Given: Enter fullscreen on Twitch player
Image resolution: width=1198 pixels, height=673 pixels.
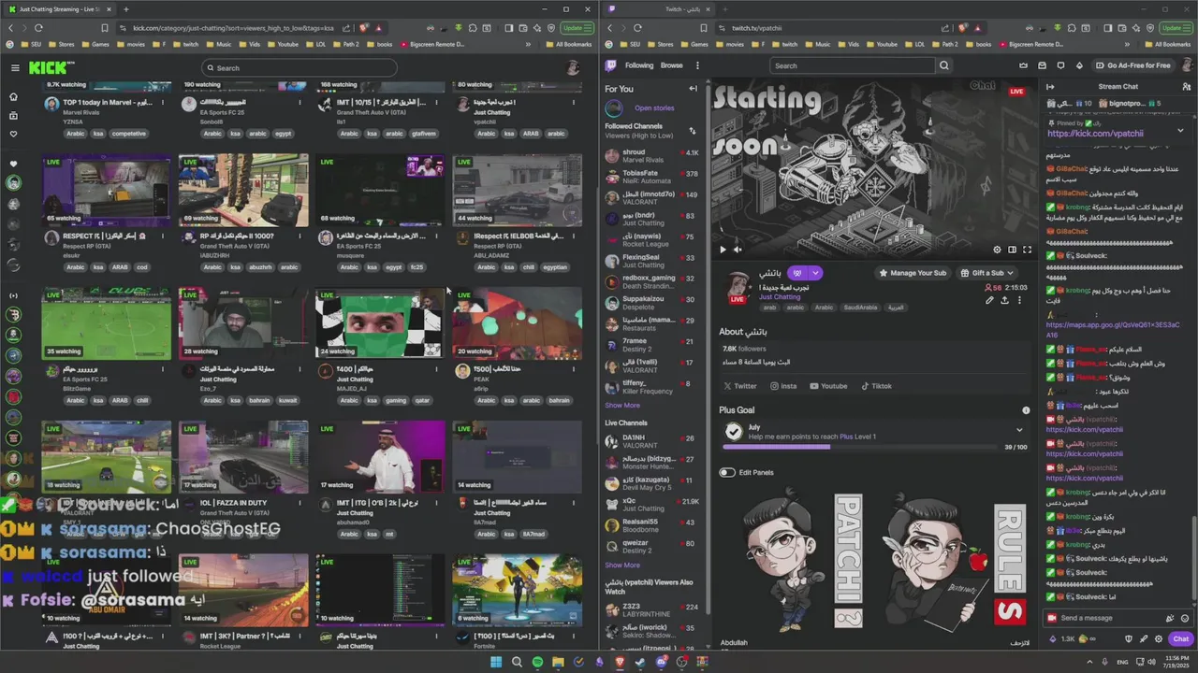Looking at the screenshot, I should [1027, 250].
